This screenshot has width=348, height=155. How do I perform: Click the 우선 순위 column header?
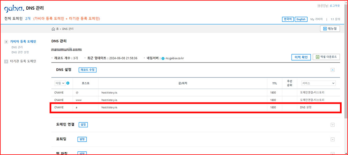[290, 83]
